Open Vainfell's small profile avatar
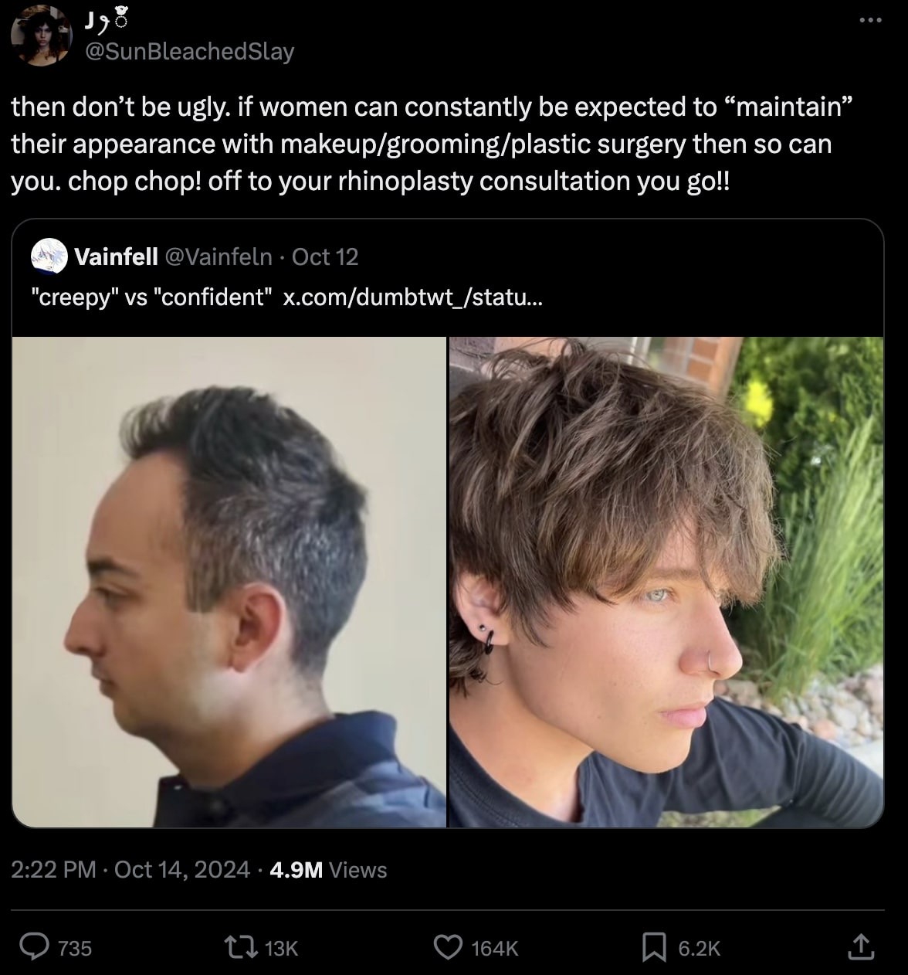Viewport: 908px width, 975px height. tap(48, 256)
